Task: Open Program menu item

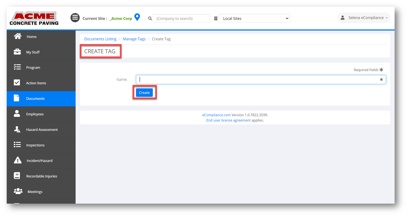Action: [41, 68]
